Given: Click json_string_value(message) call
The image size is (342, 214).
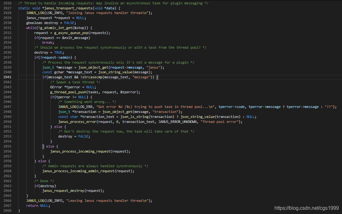Looking at the screenshot, I should [125, 72].
